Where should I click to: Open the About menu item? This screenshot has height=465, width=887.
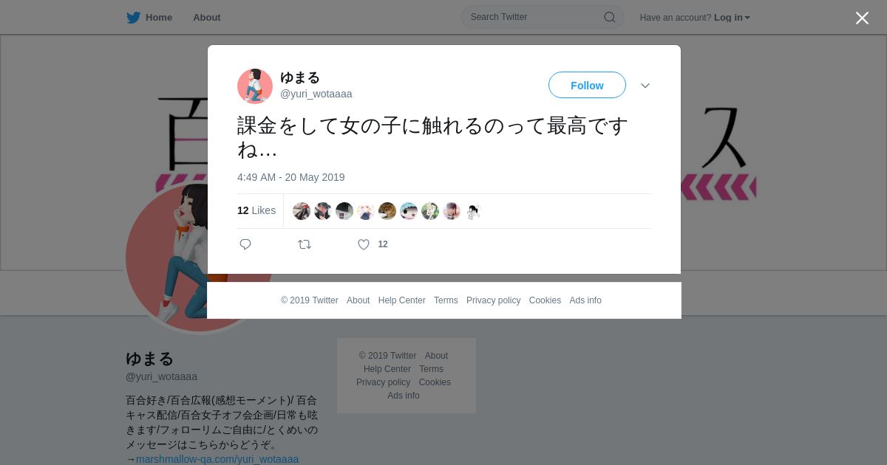click(207, 18)
